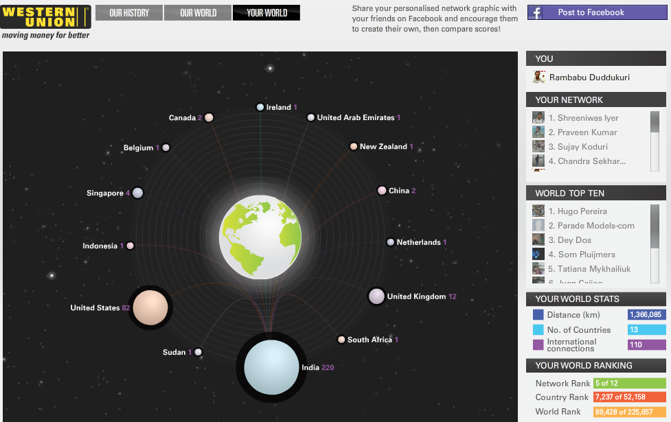
Task: Click Chandra Sekhar's avatar thumbnail
Action: pyautogui.click(x=538, y=161)
